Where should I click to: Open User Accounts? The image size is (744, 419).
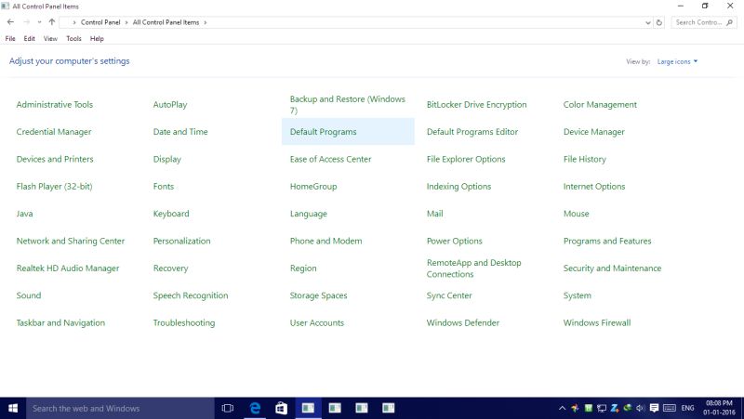316,322
